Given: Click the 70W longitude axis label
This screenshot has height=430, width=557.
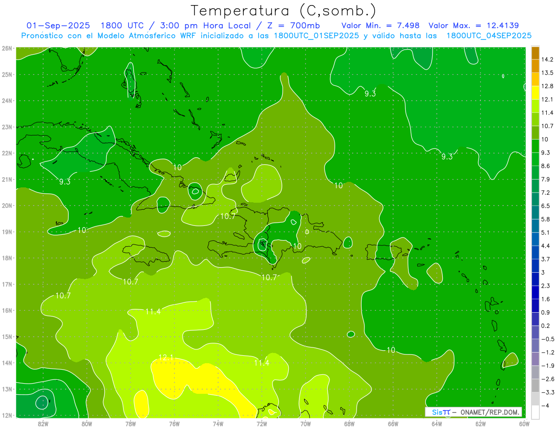Looking at the screenshot, I should pos(305,423).
